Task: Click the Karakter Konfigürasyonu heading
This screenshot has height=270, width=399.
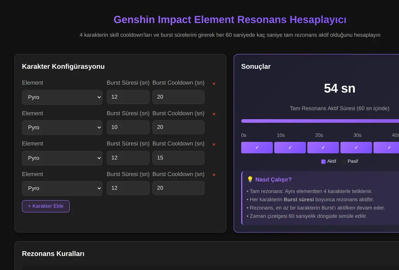Action: 63,67
